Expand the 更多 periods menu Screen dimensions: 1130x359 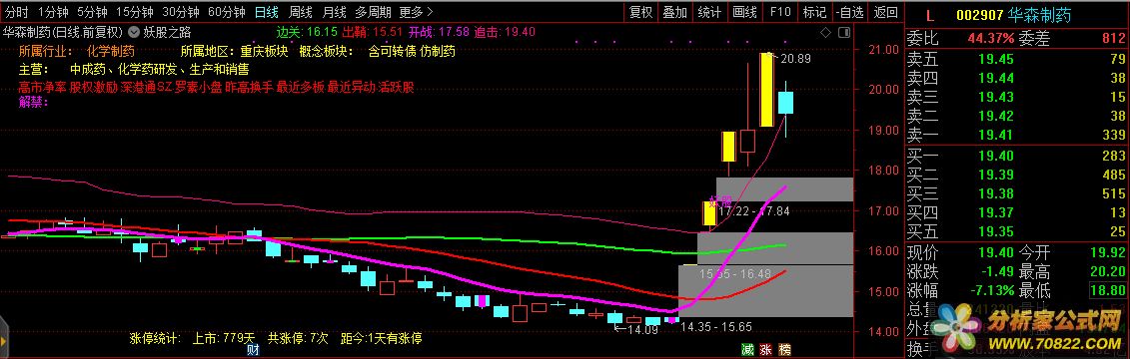(417, 12)
